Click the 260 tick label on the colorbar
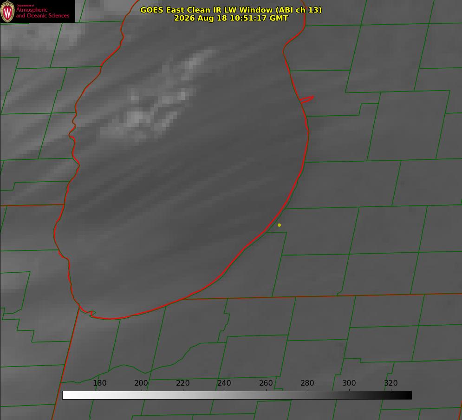This screenshot has width=462, height=420. (x=266, y=383)
